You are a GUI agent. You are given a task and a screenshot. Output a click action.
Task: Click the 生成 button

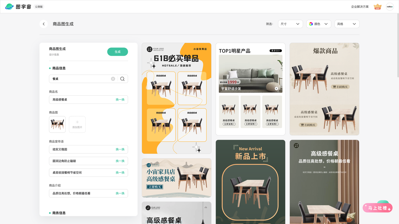118,52
